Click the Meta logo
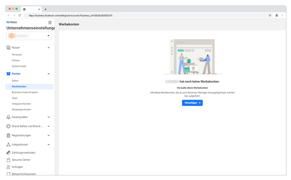This screenshot has height=180, width=291. point(12,22)
